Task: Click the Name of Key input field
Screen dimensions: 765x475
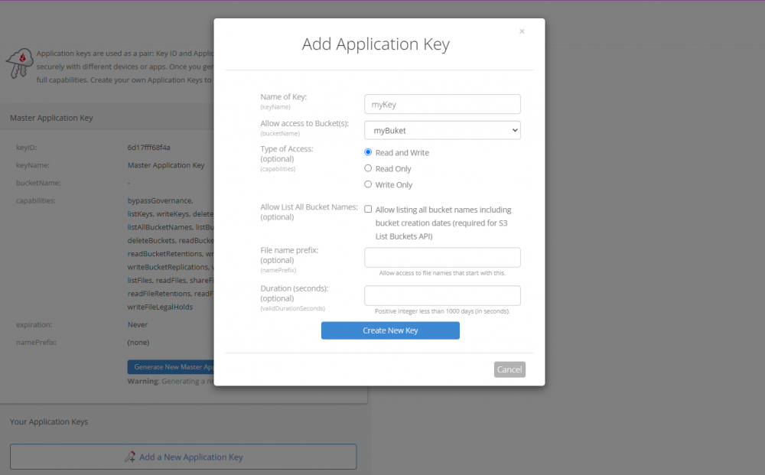Action: (442, 104)
